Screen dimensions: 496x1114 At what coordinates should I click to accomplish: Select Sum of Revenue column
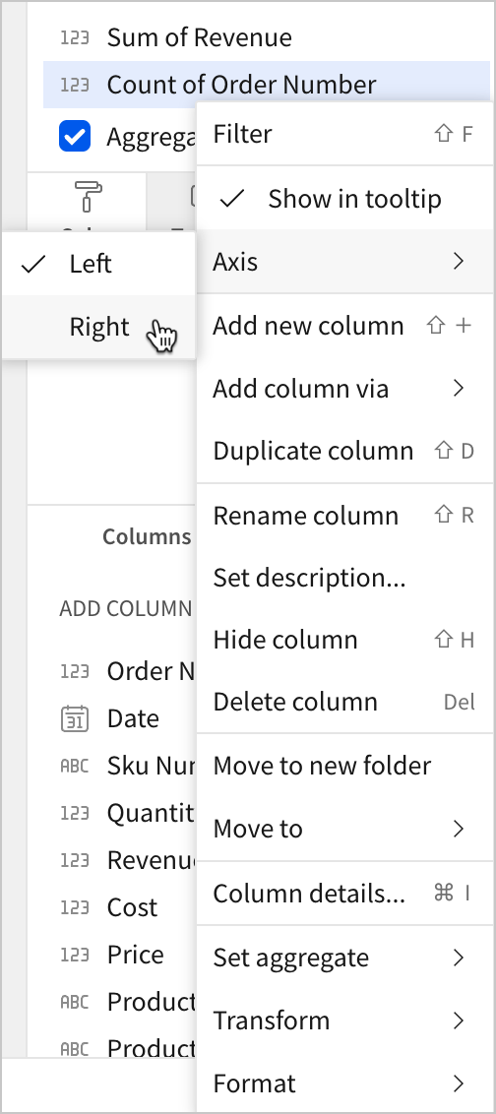pyautogui.click(x=267, y=37)
